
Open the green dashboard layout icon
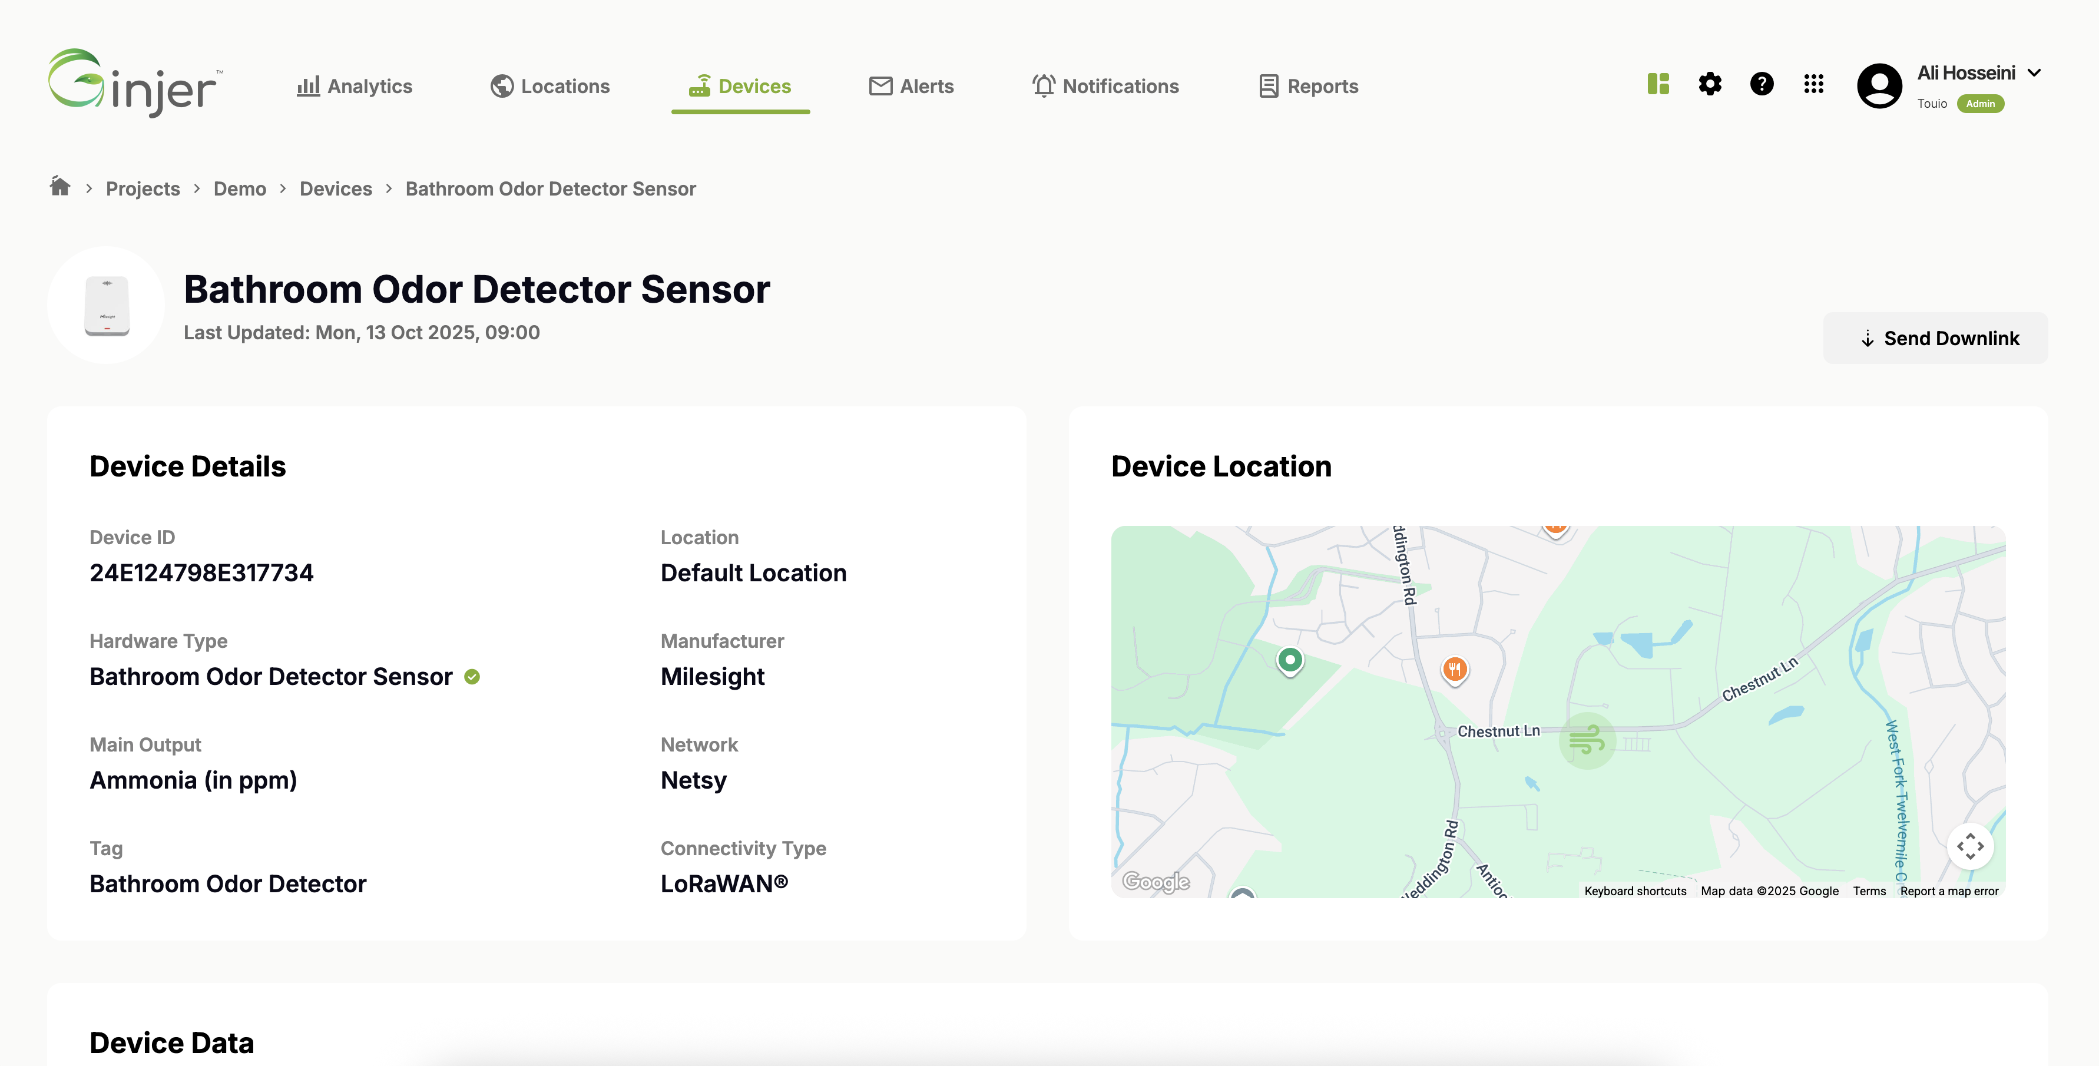click(1657, 84)
